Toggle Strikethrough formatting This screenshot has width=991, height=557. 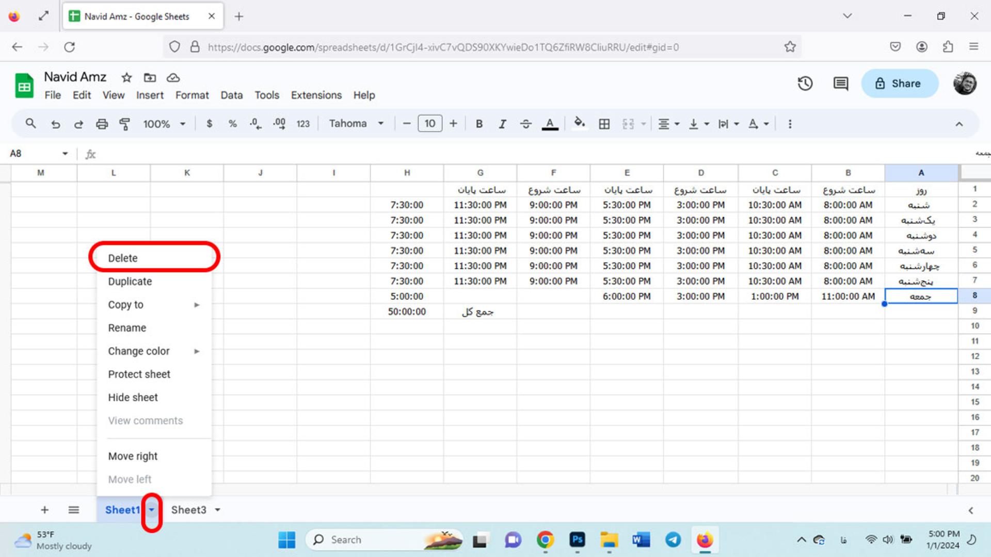525,124
